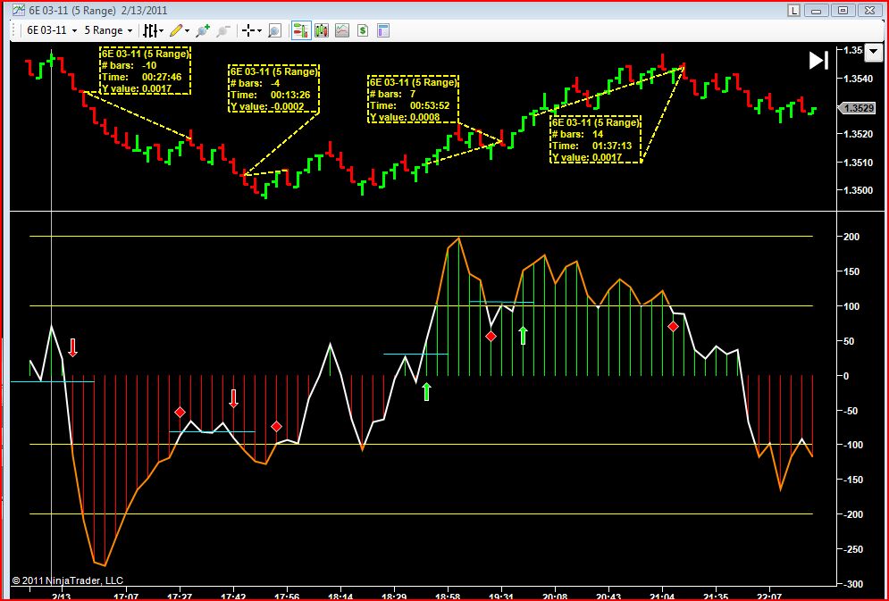The width and height of the screenshot is (889, 601).
Task: Click the zoom in magnifier icon
Action: [x=203, y=30]
